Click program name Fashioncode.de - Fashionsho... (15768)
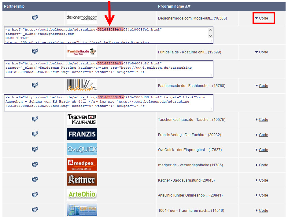This screenshot has height=217, width=288. pos(192,86)
